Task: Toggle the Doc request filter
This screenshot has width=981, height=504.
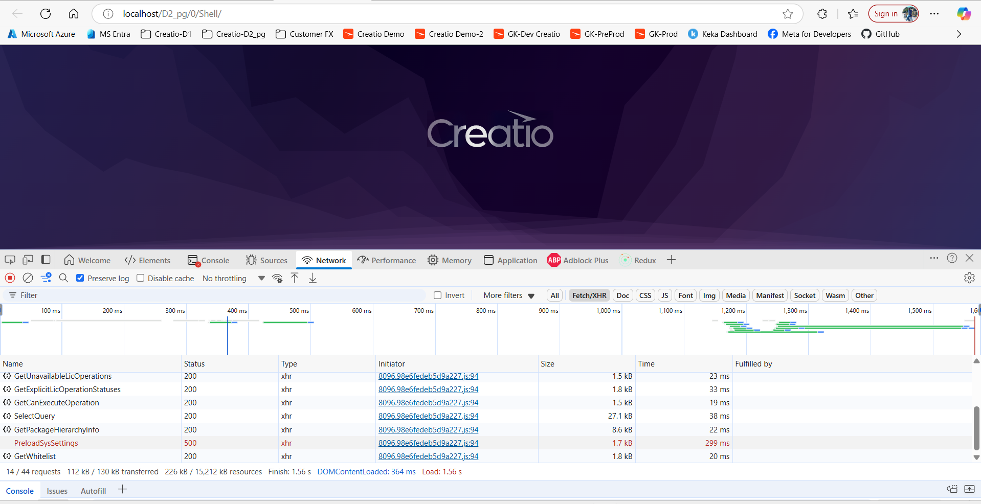Action: 622,295
